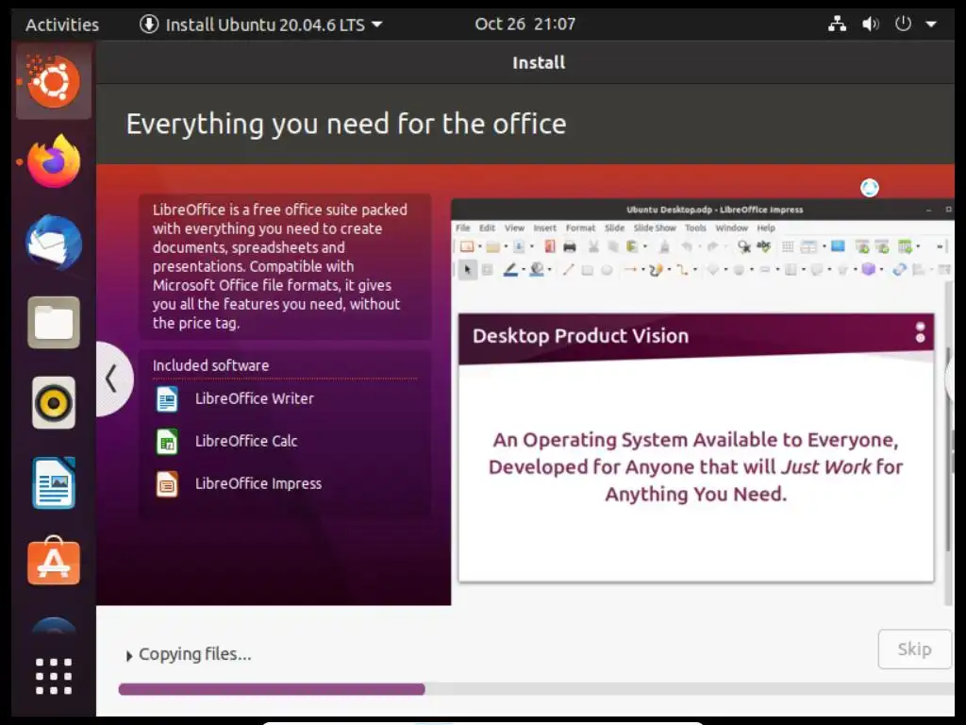Open Firefox from the dock
The width and height of the screenshot is (966, 725).
point(54,161)
